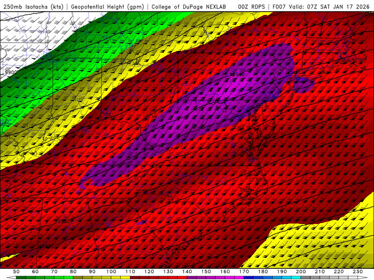Click the "250mb Isotachs (kts)" title text
The image size is (374, 280).
click(33, 7)
